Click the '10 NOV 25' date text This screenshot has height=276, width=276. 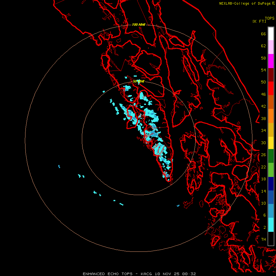(x=167, y=274)
